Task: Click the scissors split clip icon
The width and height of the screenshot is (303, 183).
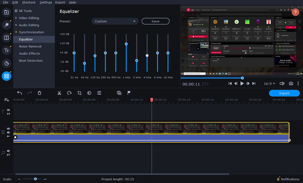Action: point(60,93)
